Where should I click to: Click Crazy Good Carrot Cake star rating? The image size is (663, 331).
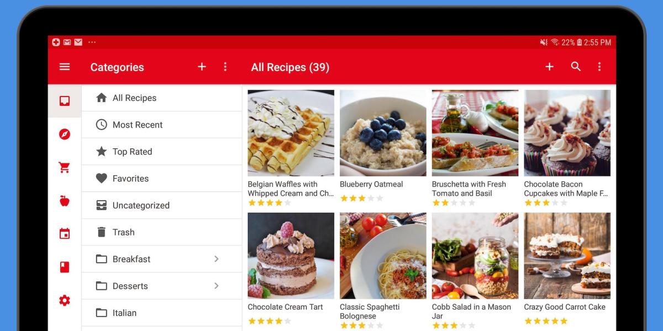(x=546, y=321)
